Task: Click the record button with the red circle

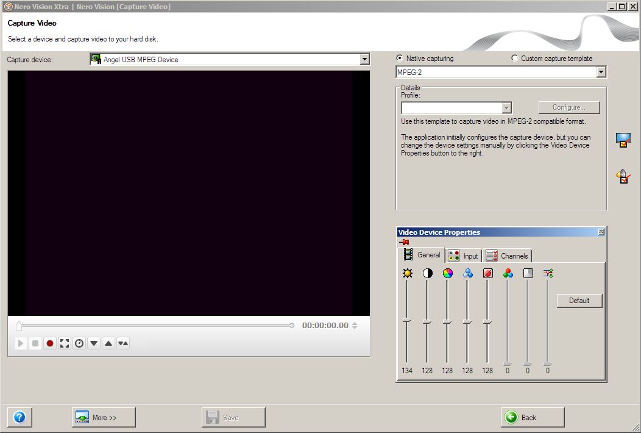Action: [x=50, y=343]
